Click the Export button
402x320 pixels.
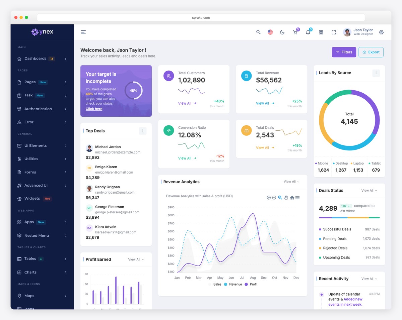(371, 52)
